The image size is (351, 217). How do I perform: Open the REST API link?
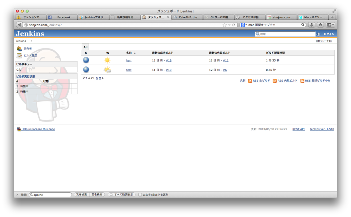click(x=299, y=129)
